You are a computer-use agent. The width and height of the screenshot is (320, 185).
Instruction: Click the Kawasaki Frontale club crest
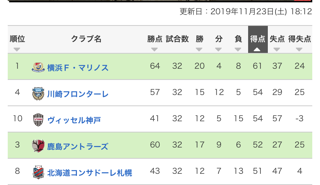tap(38, 93)
